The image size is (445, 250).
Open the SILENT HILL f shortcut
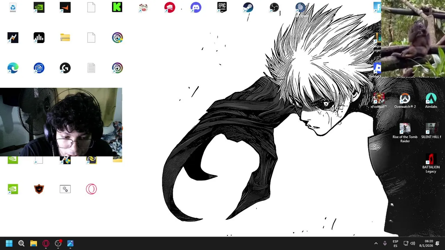pos(431,131)
